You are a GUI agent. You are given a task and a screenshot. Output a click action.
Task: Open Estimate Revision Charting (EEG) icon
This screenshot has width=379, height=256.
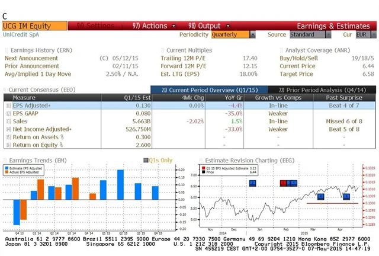coord(200,160)
